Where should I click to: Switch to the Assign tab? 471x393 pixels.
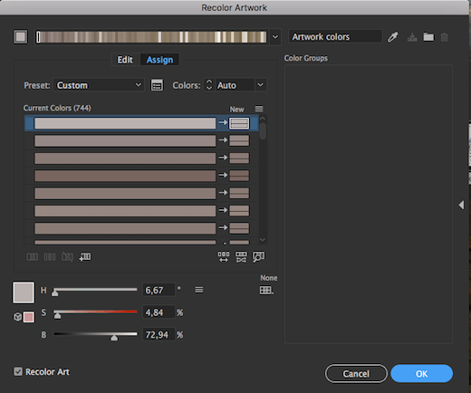(159, 60)
